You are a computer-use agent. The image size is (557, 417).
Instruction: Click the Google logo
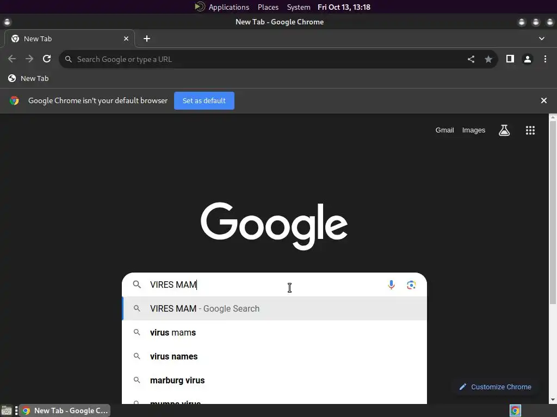click(274, 226)
